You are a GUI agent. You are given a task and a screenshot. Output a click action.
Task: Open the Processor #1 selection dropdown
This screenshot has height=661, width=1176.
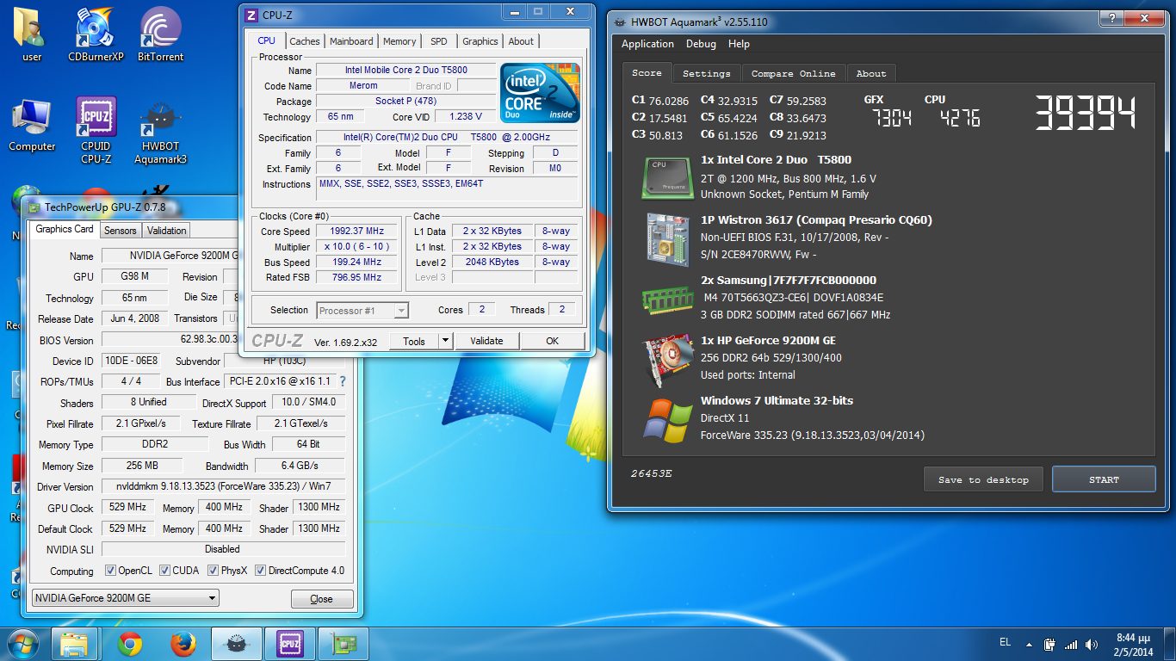(x=362, y=310)
